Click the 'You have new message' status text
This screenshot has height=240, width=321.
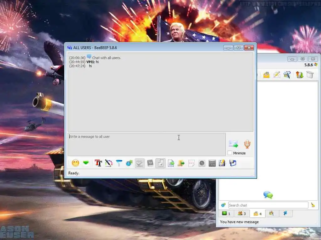(x=239, y=222)
